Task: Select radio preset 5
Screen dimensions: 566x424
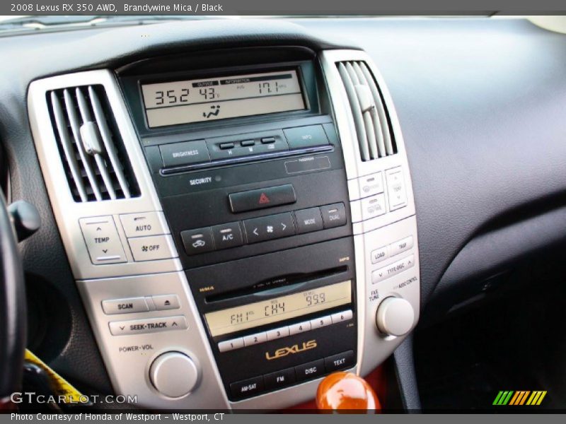Action: pos(321,323)
